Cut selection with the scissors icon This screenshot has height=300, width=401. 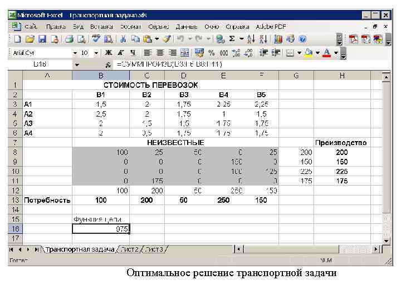(123, 39)
